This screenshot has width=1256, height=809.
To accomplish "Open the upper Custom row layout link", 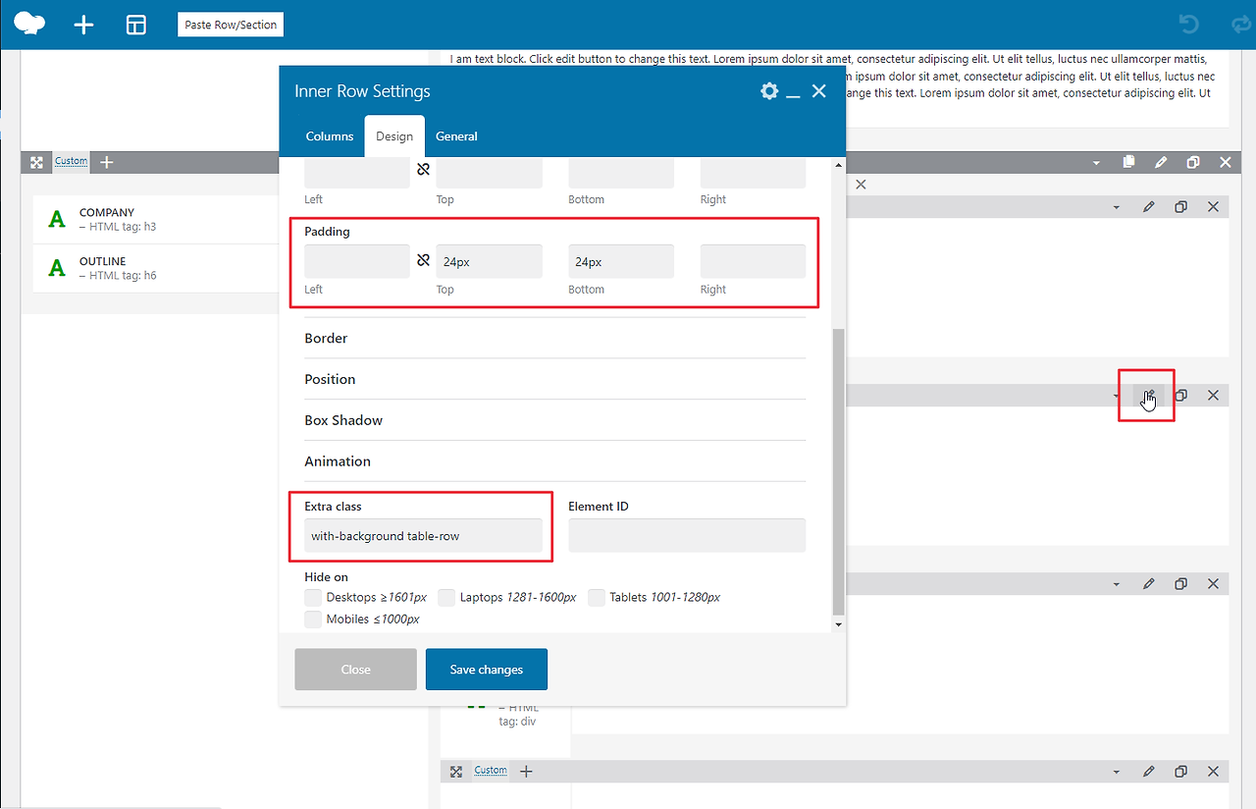I will [x=71, y=161].
